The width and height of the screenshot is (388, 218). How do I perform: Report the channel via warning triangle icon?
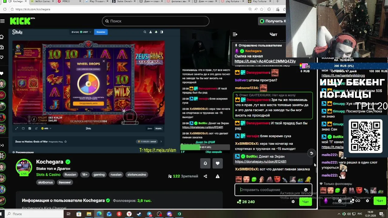click(x=217, y=176)
